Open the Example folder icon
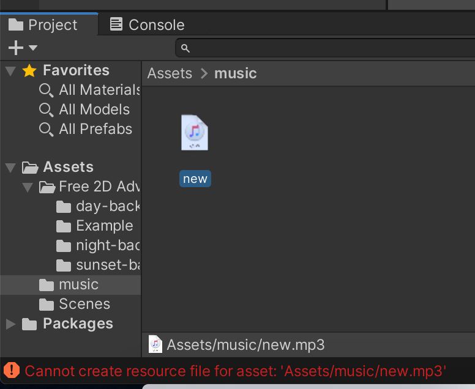This screenshot has height=389, width=475. tap(64, 226)
